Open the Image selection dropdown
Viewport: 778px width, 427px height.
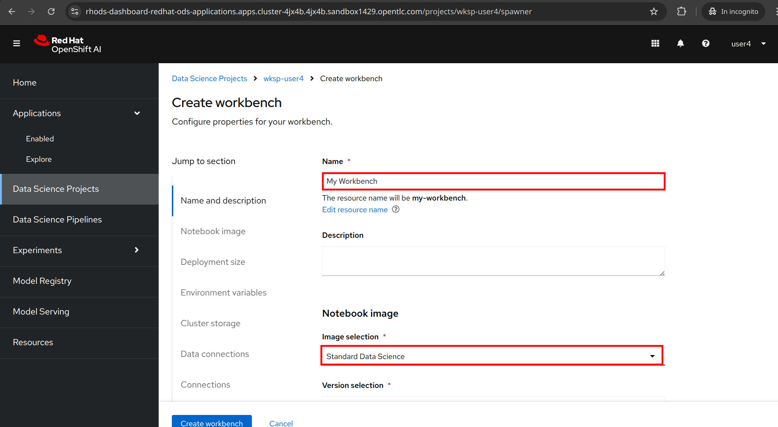[x=492, y=356]
